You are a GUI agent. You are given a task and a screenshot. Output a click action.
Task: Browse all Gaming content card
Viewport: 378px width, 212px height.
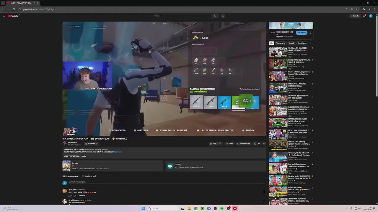pyautogui.click(x=216, y=166)
